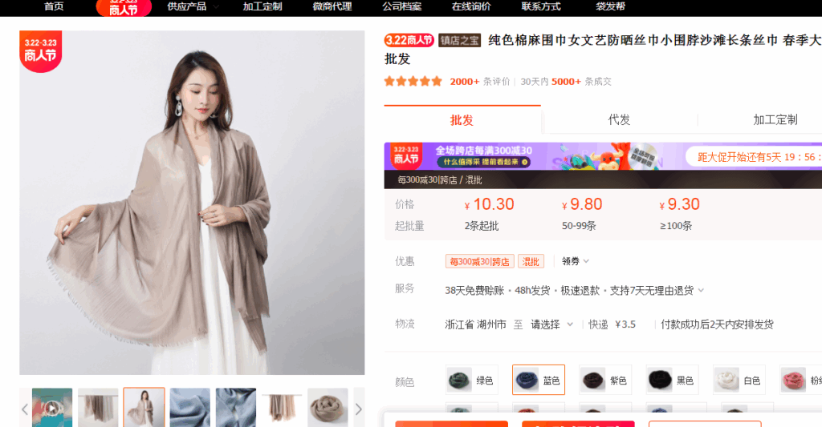Viewport: 822px width, 427px height.
Task: Choose the 紫色 color option
Action: [605, 380]
